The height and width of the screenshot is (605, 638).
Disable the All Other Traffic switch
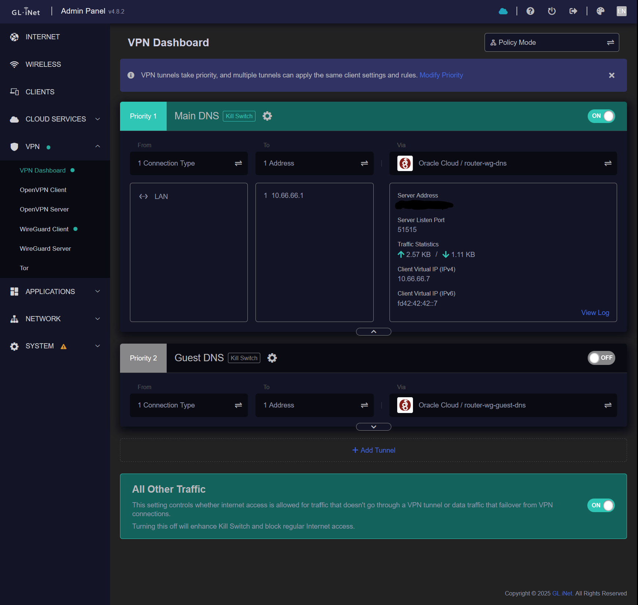pyautogui.click(x=601, y=506)
